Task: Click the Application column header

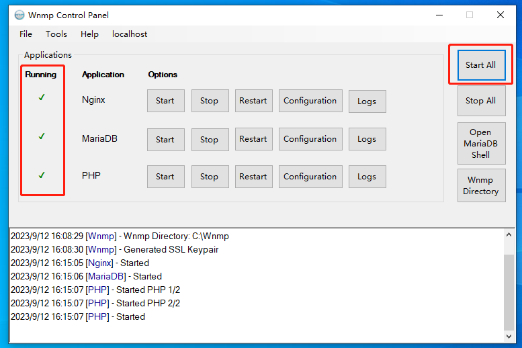Action: coord(103,75)
